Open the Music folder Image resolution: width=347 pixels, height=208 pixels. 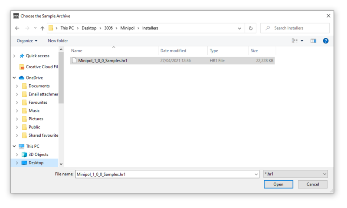(34, 111)
